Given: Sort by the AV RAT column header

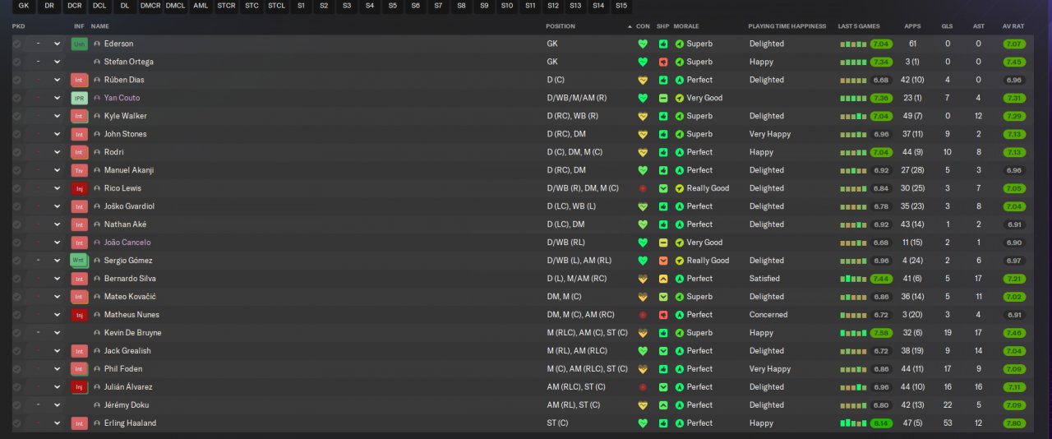Looking at the screenshot, I should [x=1013, y=26].
